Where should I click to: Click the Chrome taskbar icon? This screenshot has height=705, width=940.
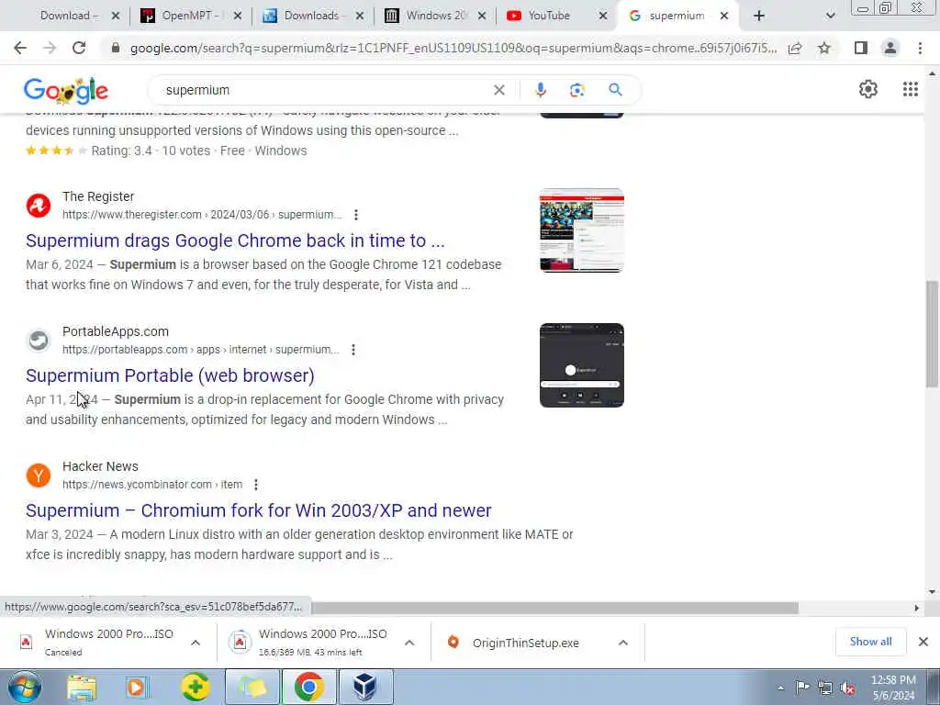click(309, 687)
